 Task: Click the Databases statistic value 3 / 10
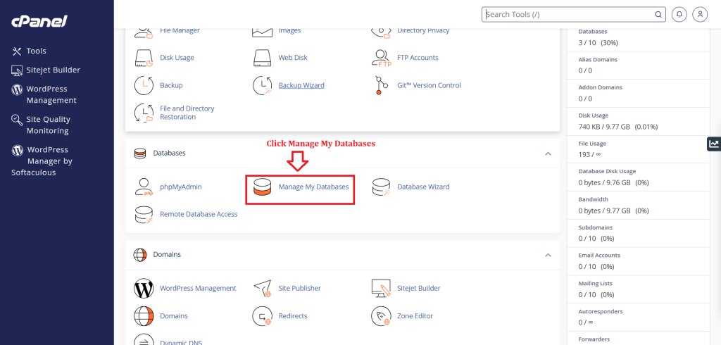tap(598, 43)
